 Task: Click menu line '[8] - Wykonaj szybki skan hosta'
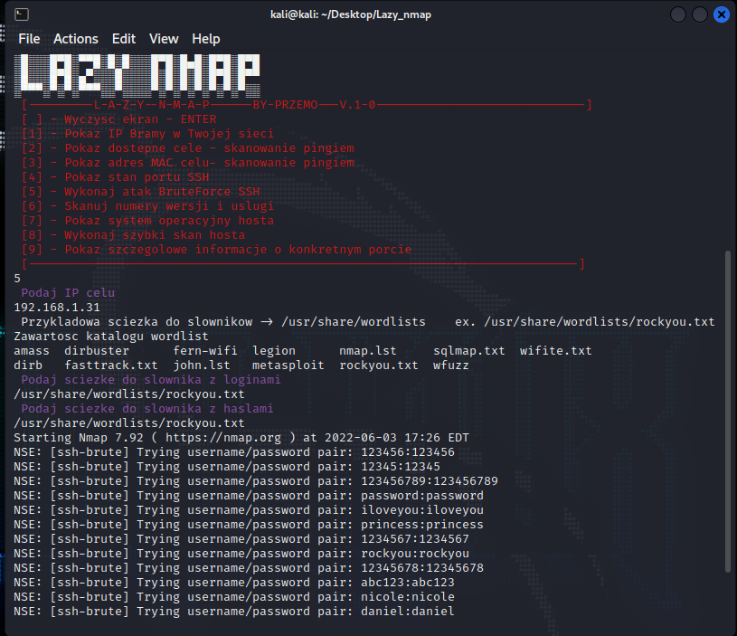133,235
